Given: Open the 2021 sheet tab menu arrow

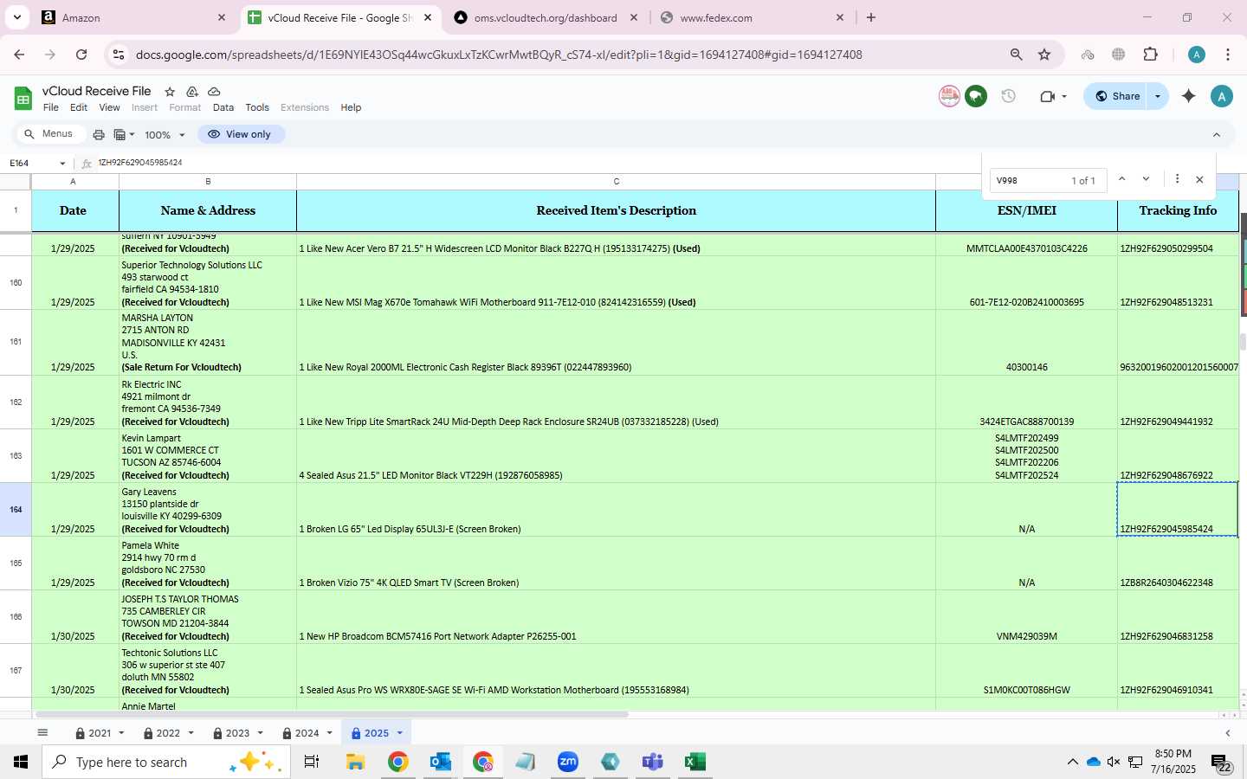Looking at the screenshot, I should (121, 733).
